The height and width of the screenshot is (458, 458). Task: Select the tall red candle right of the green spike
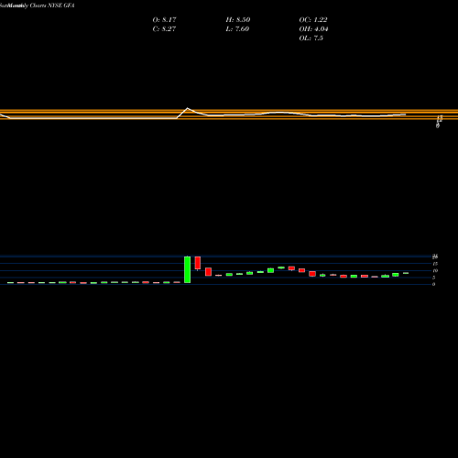coord(198,263)
